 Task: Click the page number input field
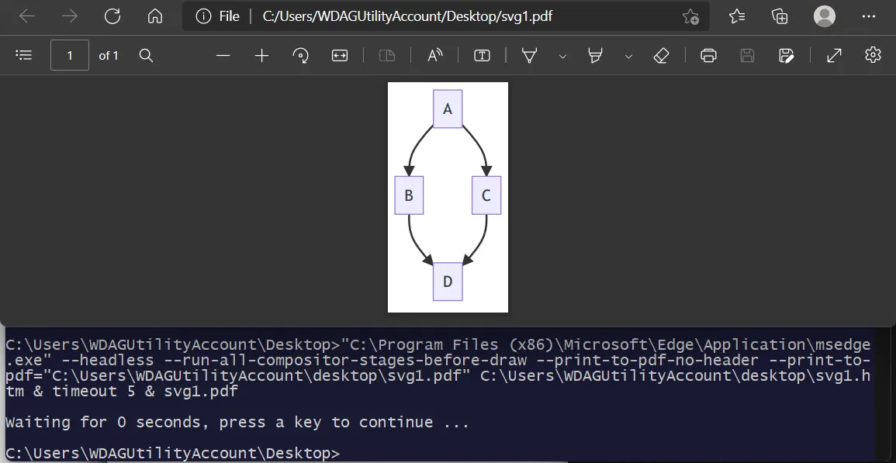(70, 55)
